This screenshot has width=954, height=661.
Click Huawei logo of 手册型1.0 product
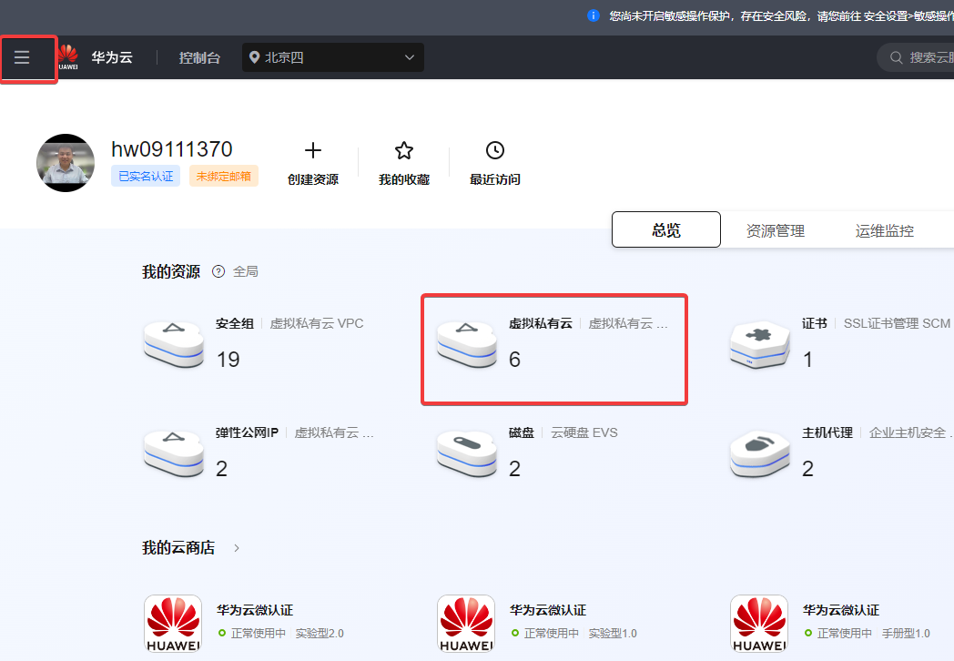[x=759, y=624]
